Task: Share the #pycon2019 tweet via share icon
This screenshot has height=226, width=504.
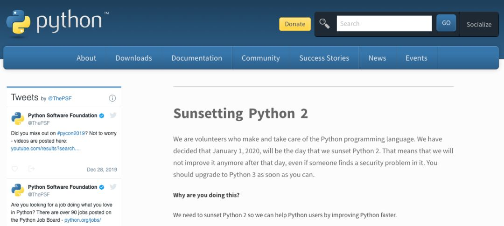Action: [31, 169]
